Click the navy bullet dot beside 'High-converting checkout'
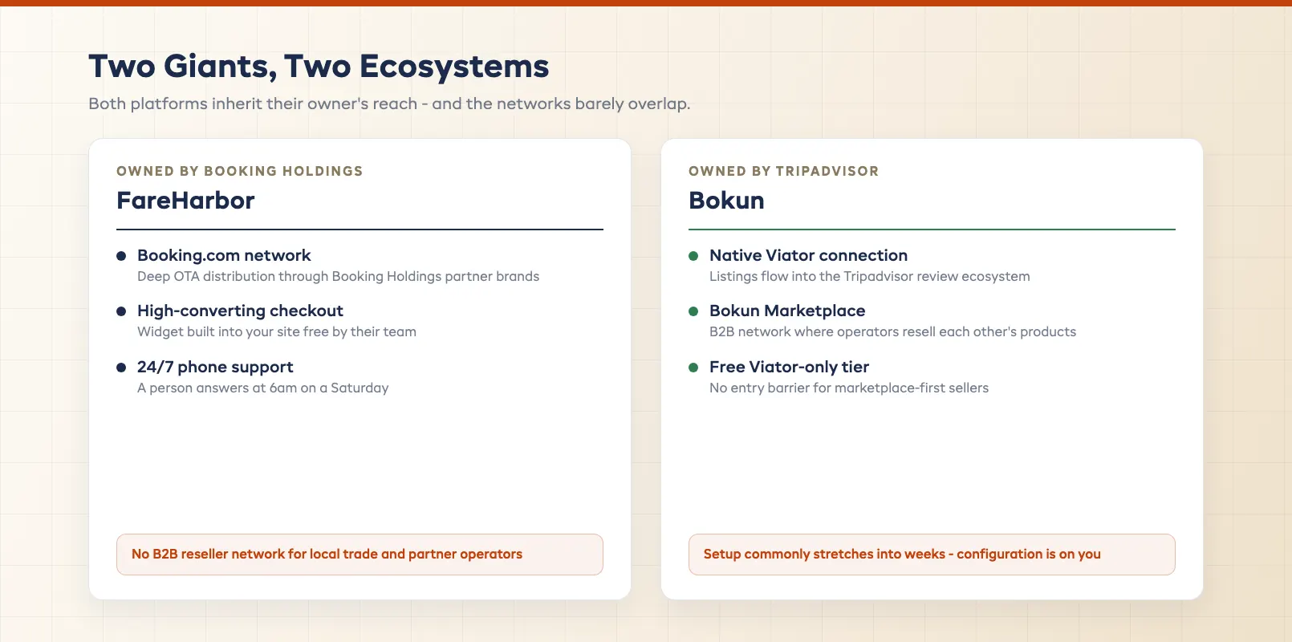The height and width of the screenshot is (642, 1292). pos(121,311)
